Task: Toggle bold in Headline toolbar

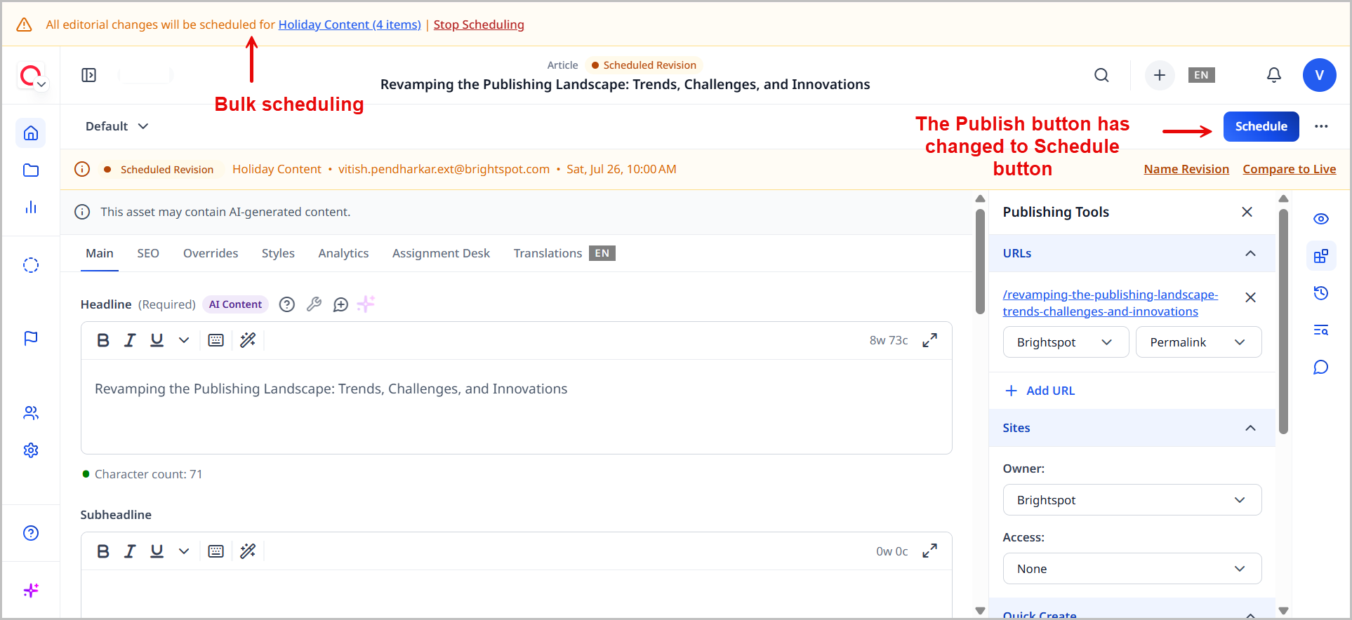Action: (103, 340)
